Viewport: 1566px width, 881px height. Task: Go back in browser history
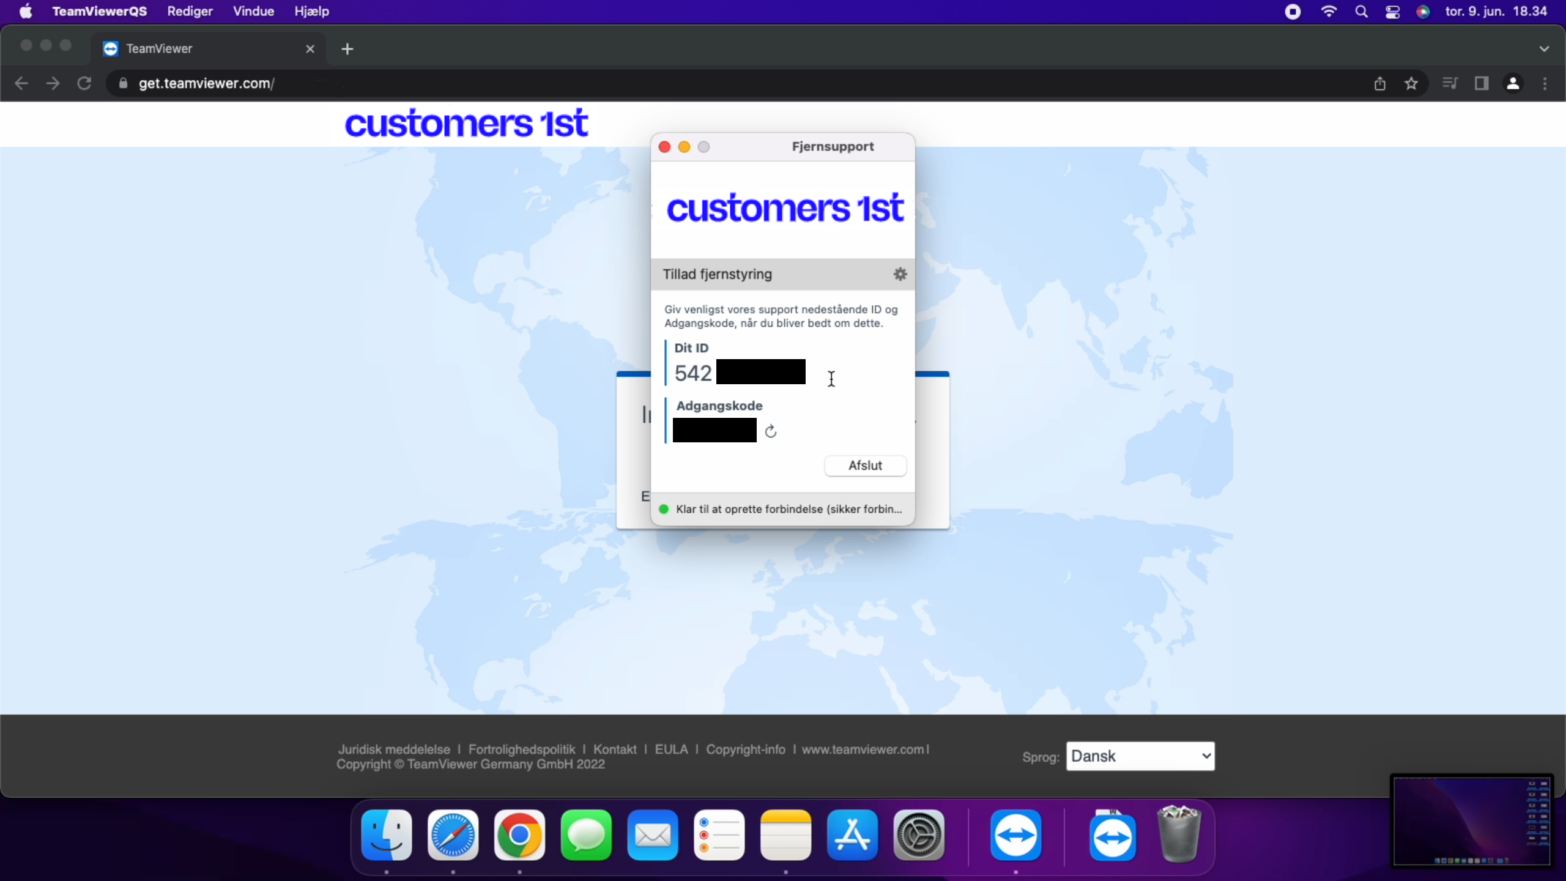(21, 83)
